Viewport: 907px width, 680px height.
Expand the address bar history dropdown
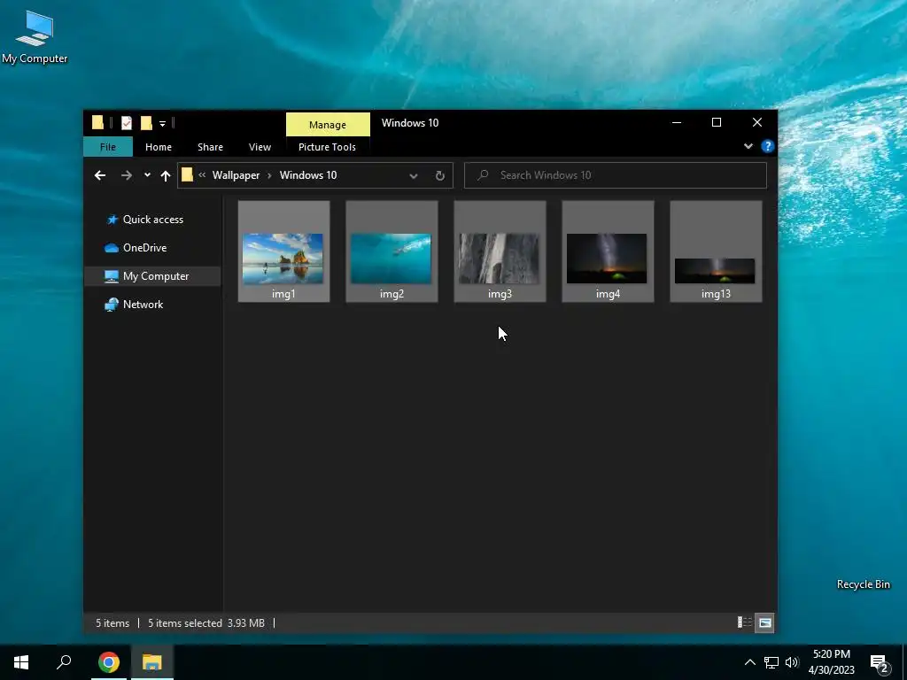413,176
